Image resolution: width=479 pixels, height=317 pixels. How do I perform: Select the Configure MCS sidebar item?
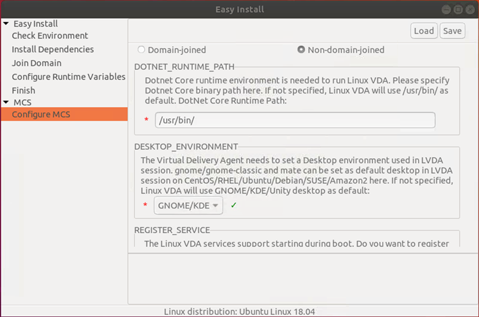tap(41, 114)
